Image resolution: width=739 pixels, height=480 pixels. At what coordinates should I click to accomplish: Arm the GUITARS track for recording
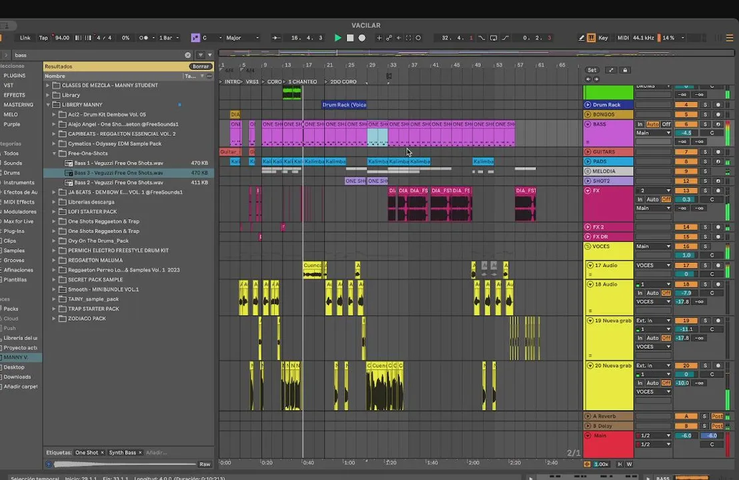(718, 152)
